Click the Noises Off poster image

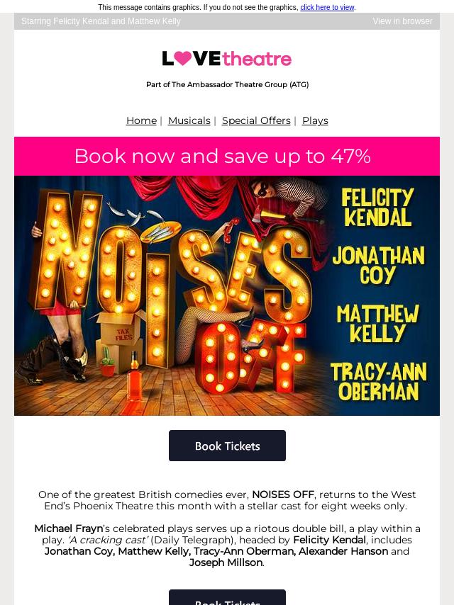click(227, 295)
